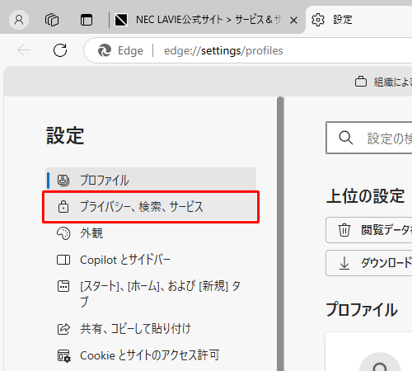Screen dimensions: 412x371
Task: Click the settings gear tab icon
Action: coord(318,20)
